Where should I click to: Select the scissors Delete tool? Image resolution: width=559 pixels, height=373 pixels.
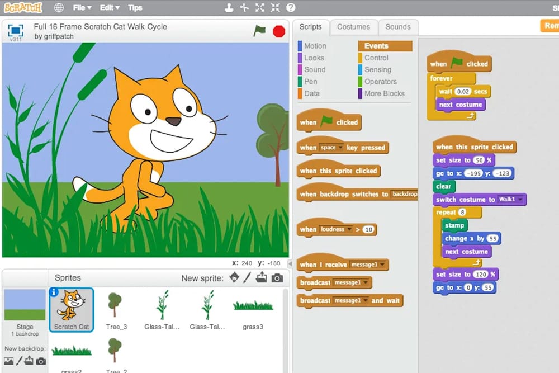[244, 8]
